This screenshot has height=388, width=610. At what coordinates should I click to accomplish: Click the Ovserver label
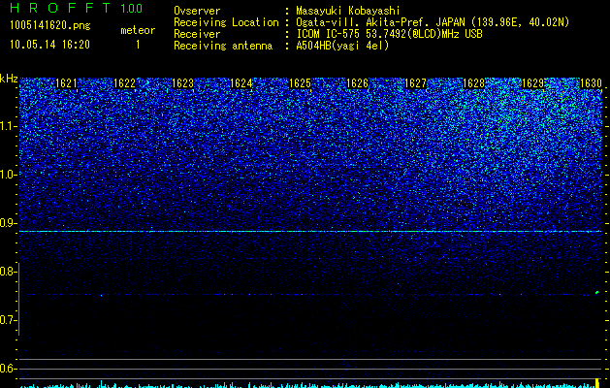[197, 12]
